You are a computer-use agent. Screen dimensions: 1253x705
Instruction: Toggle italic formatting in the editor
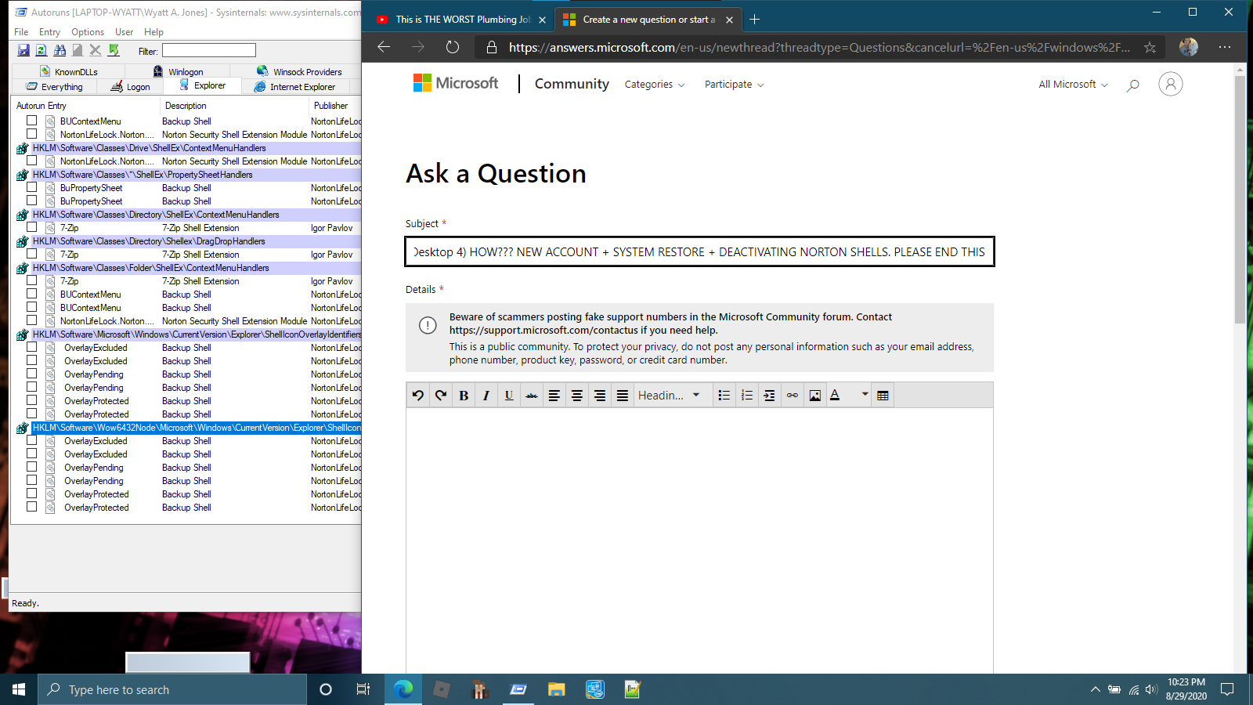point(486,396)
